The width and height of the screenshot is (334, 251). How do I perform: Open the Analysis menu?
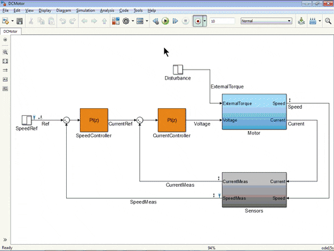(107, 10)
